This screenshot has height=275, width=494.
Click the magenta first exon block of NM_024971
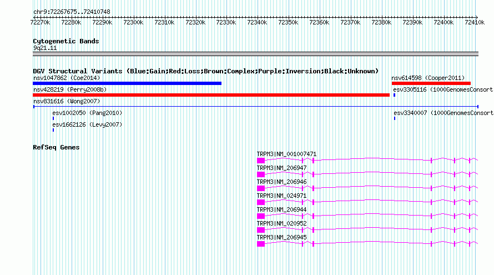(x=260, y=202)
